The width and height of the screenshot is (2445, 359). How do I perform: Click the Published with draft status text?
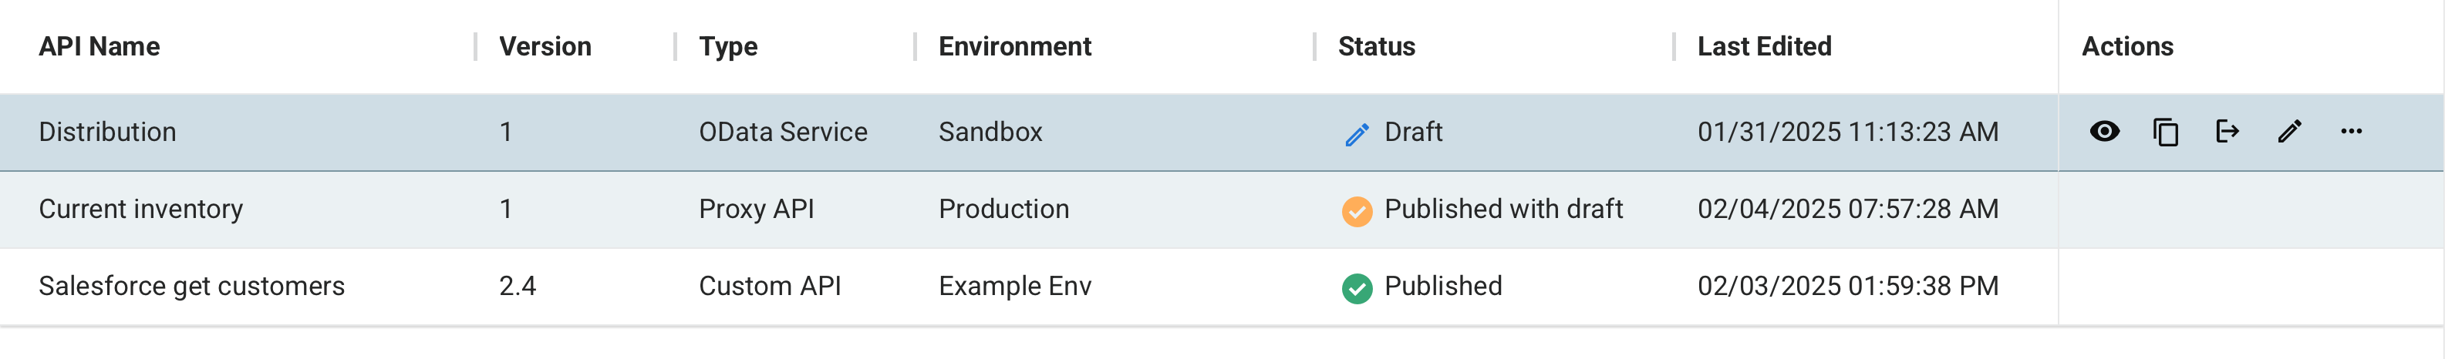click(1503, 210)
